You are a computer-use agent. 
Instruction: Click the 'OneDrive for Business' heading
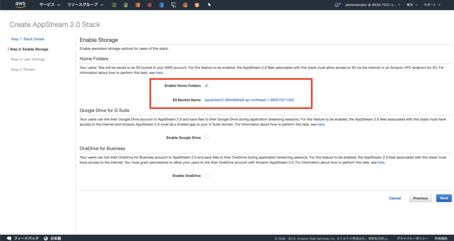pyautogui.click(x=102, y=148)
